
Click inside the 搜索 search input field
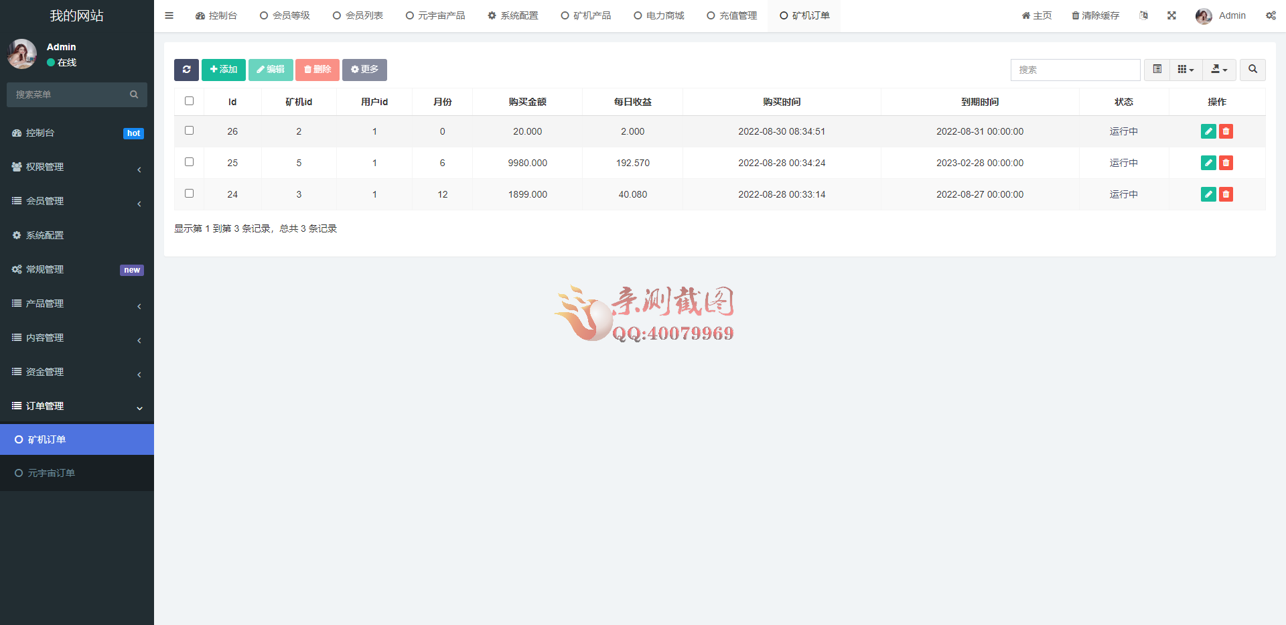coord(1075,70)
